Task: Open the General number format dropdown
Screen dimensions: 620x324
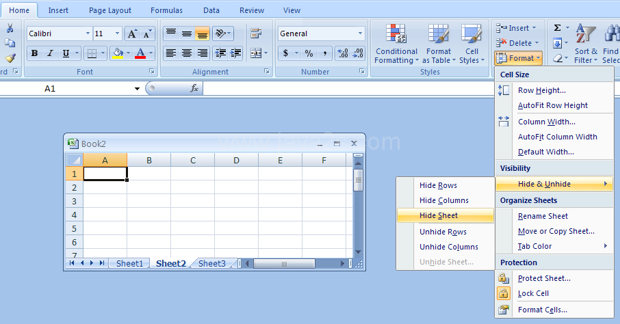Action: [x=360, y=33]
